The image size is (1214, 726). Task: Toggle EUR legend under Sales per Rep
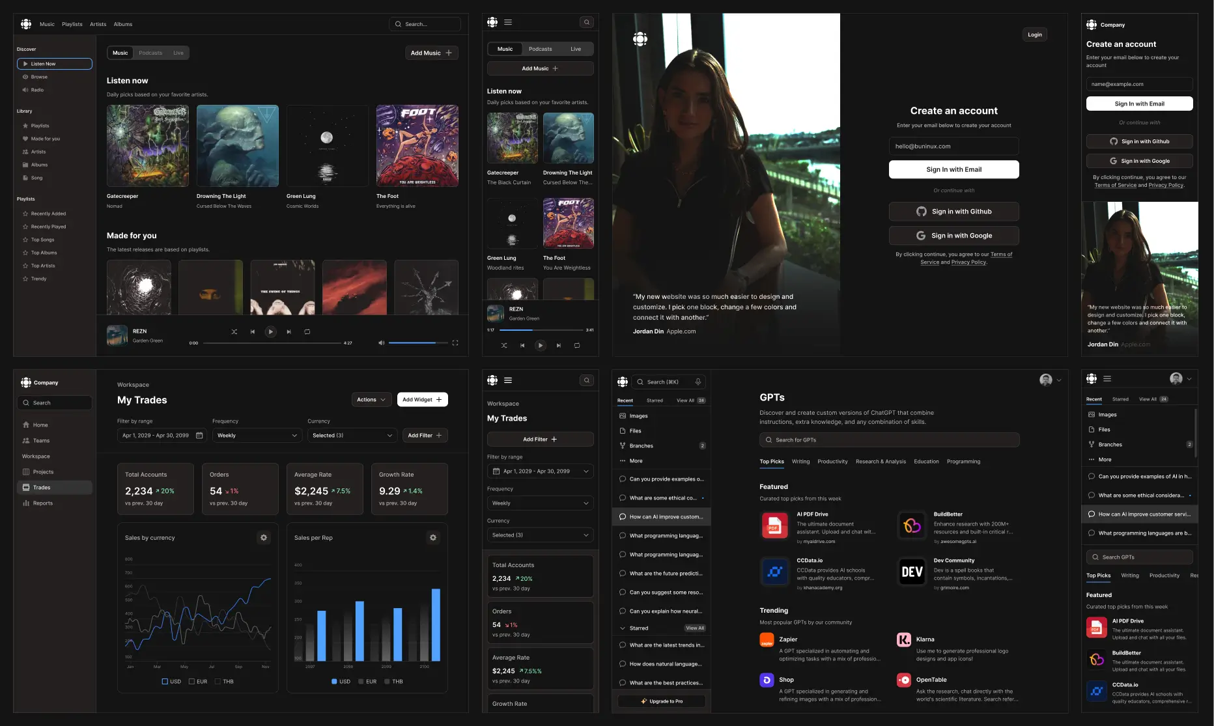click(367, 682)
